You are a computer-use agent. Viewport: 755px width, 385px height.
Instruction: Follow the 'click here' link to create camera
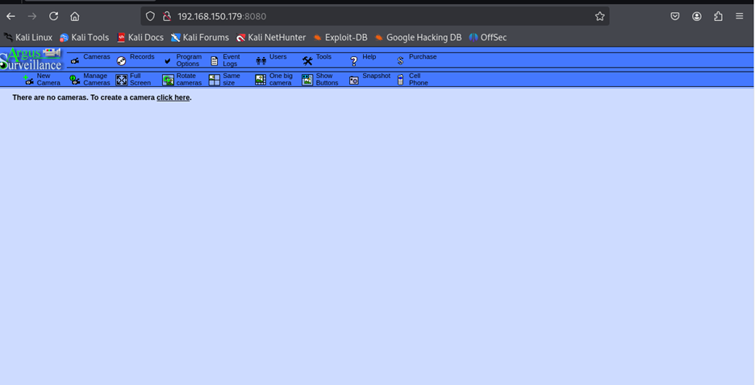173,97
